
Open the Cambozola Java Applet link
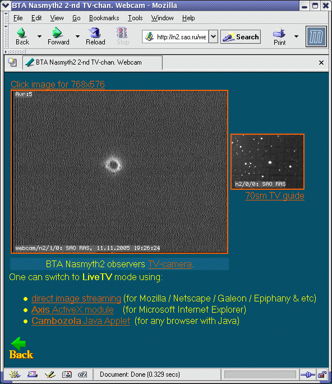pos(81,321)
